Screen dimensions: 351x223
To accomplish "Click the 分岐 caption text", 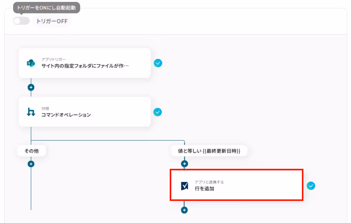I will 45,108.
